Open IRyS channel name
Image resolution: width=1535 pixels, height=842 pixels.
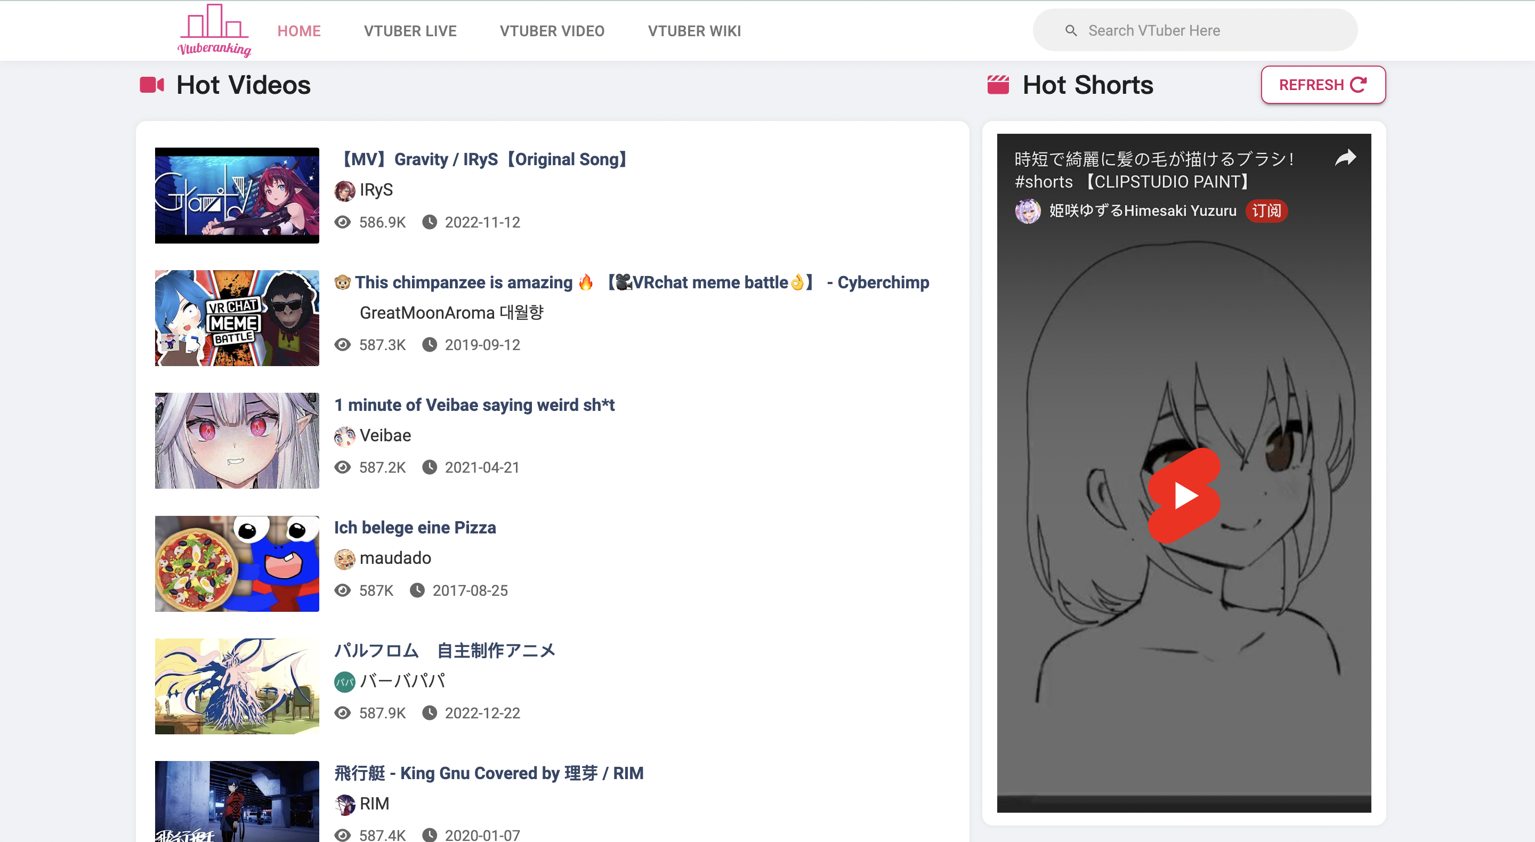(x=376, y=190)
